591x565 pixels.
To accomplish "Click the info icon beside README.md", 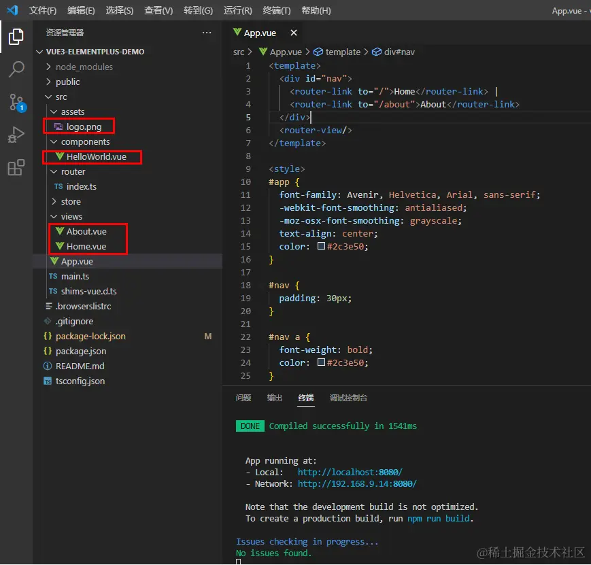I will [x=48, y=366].
